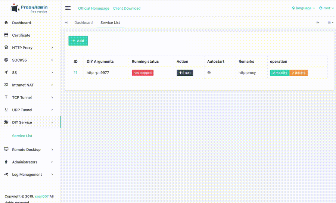Click service ID 11

click(75, 73)
